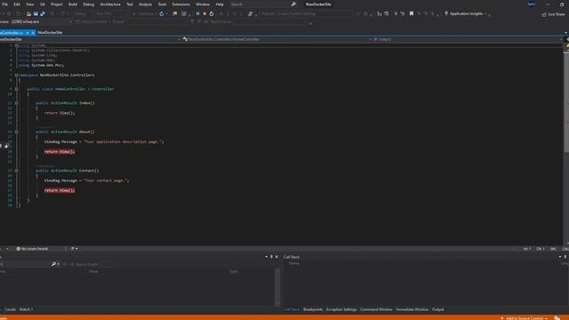The image size is (569, 320).
Task: Open Locals window options dropdown
Action: pyautogui.click(x=266, y=257)
